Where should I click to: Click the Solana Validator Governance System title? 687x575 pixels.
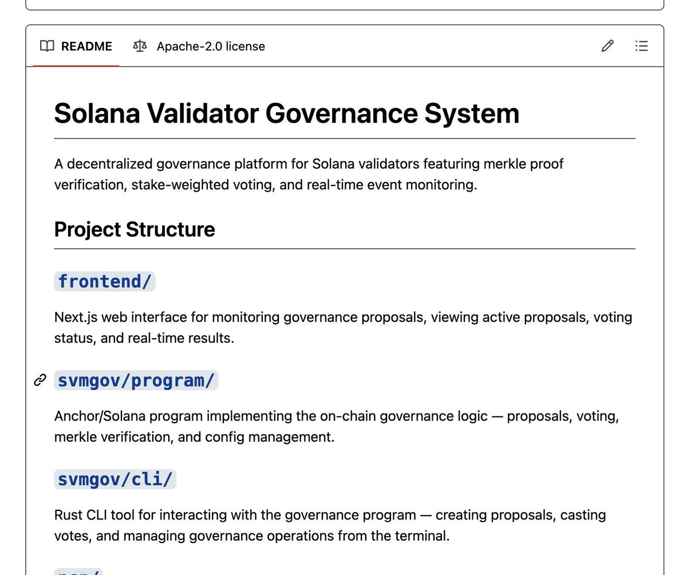pyautogui.click(x=287, y=113)
